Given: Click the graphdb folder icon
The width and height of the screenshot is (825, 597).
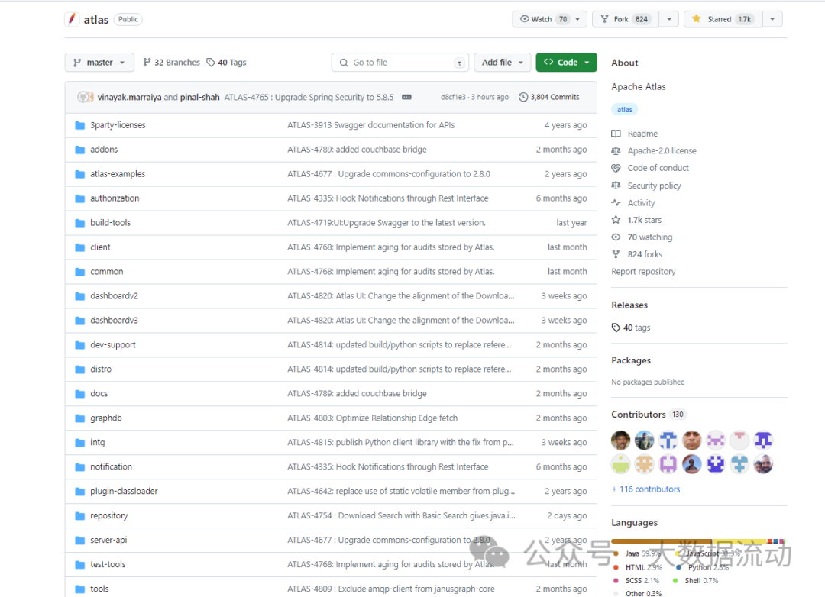Looking at the screenshot, I should click(80, 418).
